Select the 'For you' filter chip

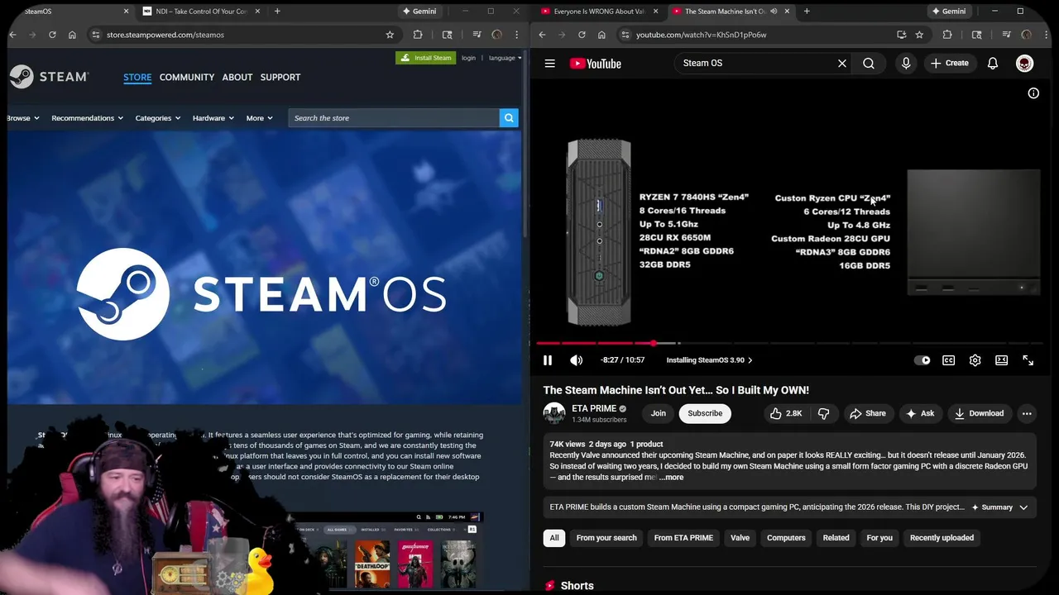point(879,538)
